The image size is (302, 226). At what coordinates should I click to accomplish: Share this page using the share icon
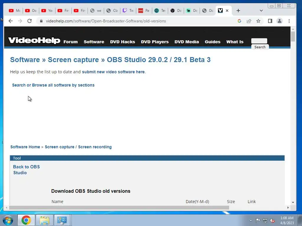(x=249, y=21)
